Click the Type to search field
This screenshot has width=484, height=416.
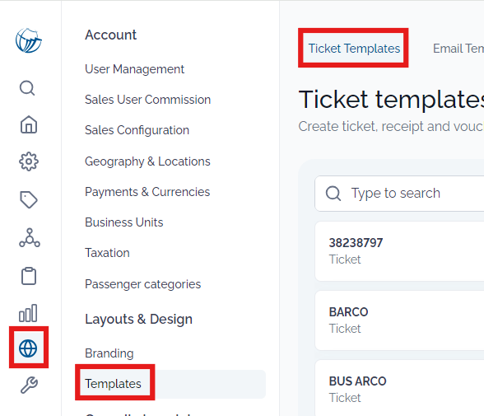coord(399,194)
